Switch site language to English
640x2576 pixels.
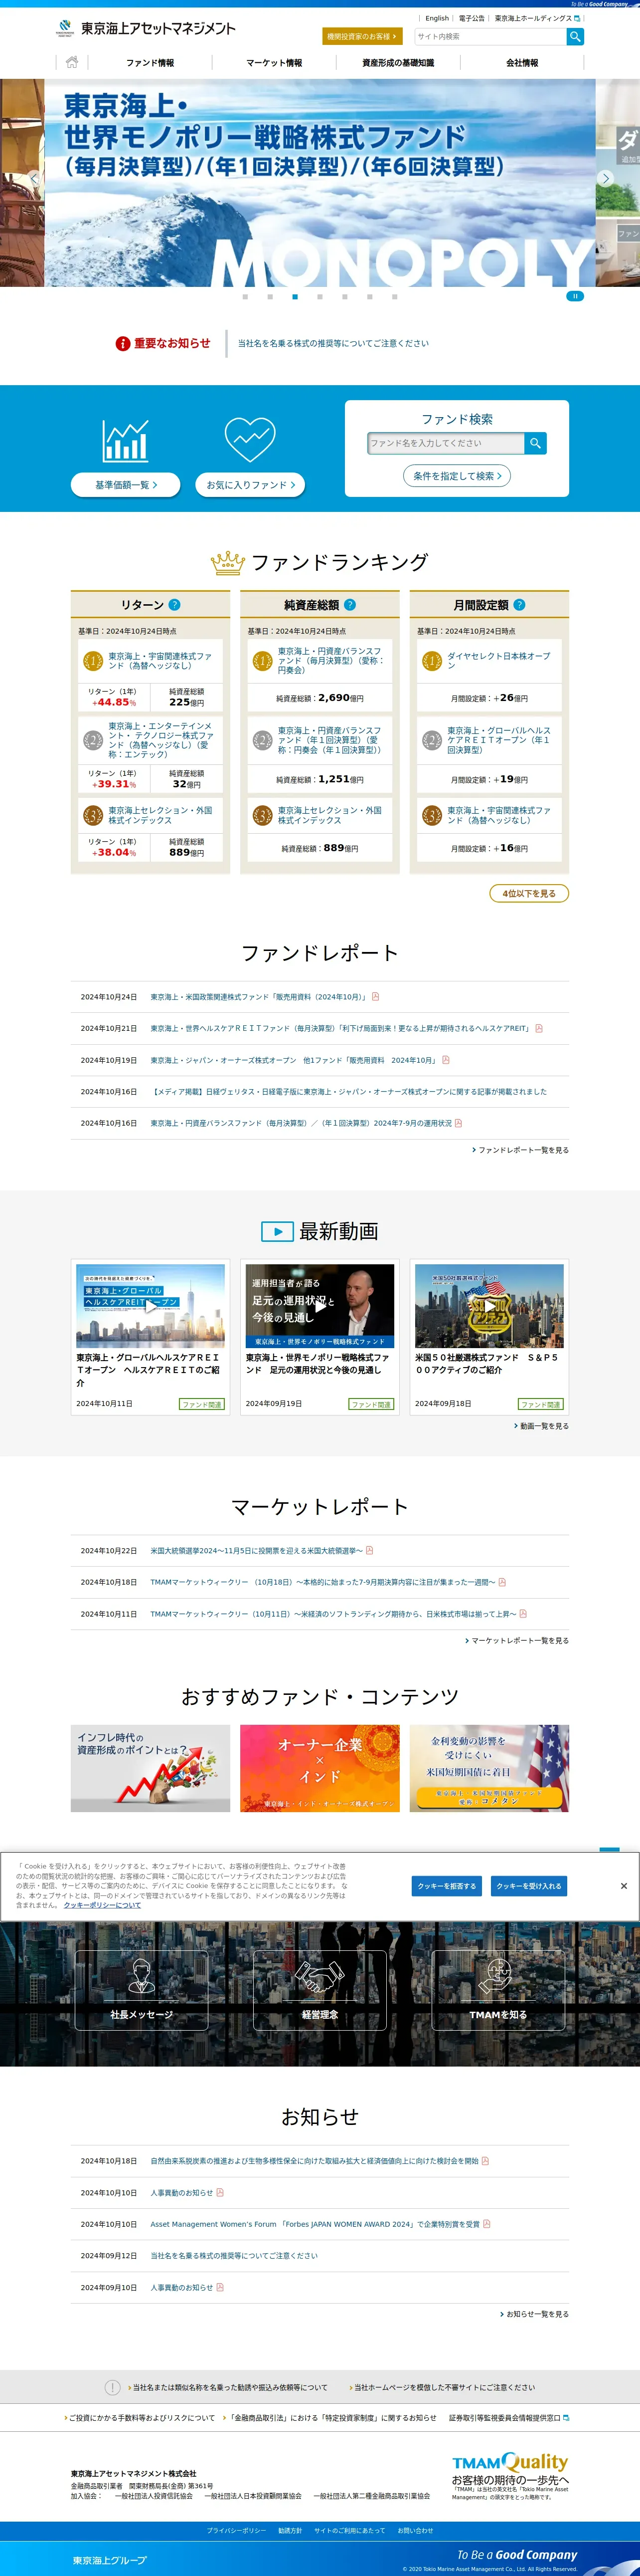click(x=437, y=18)
